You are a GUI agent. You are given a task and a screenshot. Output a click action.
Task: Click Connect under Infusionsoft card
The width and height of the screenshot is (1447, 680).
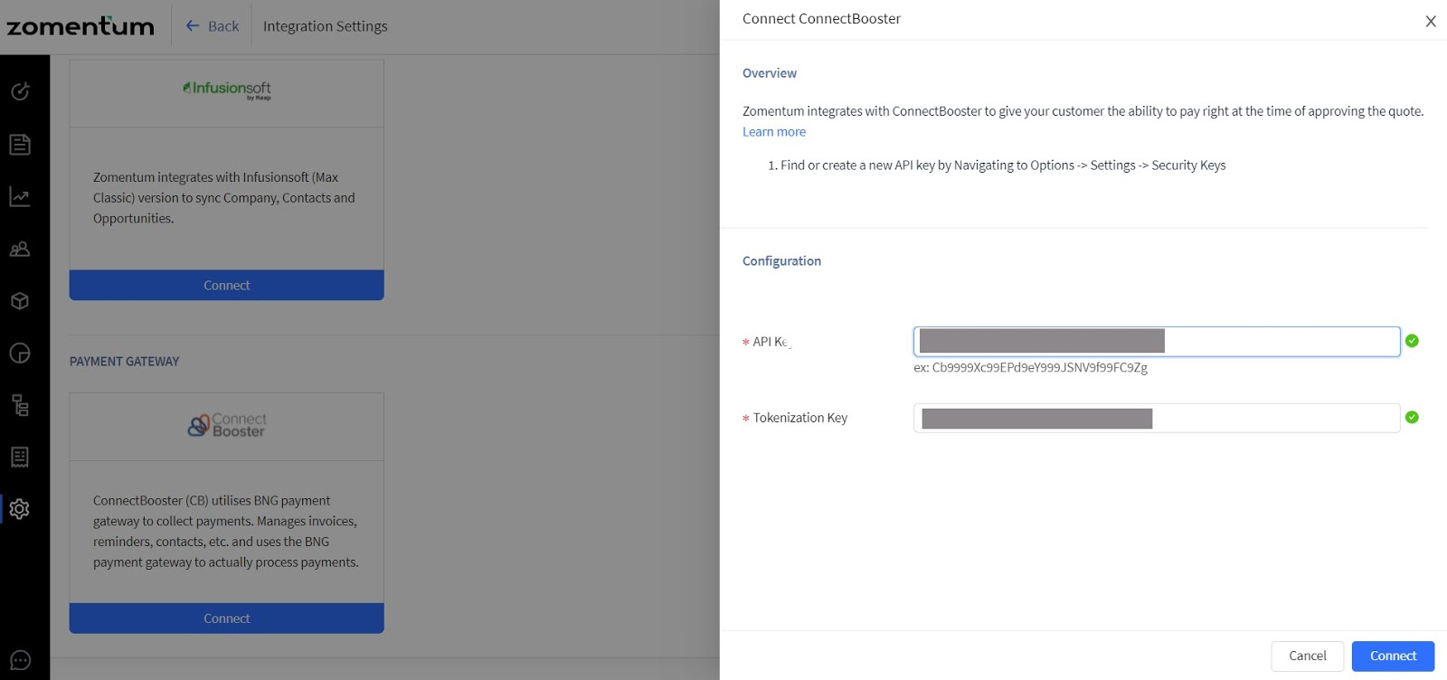(226, 285)
